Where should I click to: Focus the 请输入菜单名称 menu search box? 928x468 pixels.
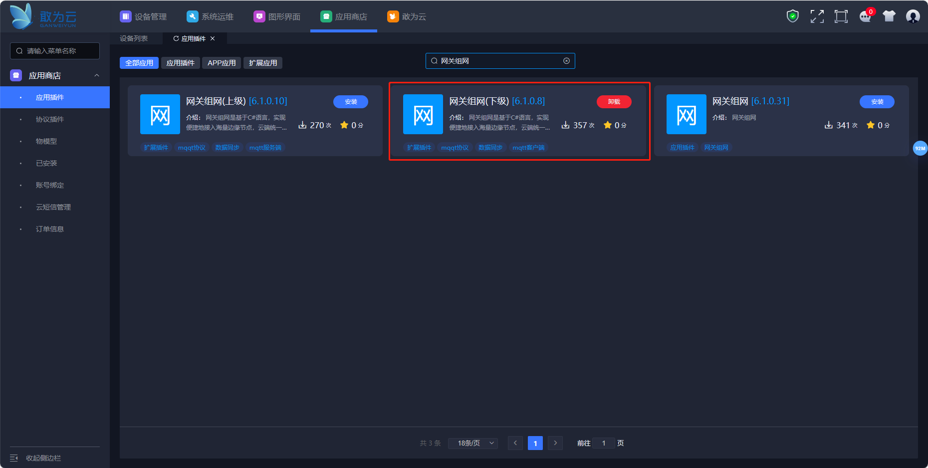(x=55, y=51)
